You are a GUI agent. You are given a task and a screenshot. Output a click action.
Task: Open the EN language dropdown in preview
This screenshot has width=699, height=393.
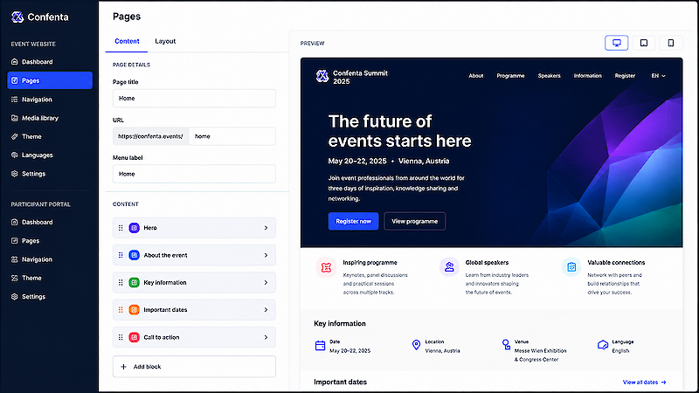659,76
